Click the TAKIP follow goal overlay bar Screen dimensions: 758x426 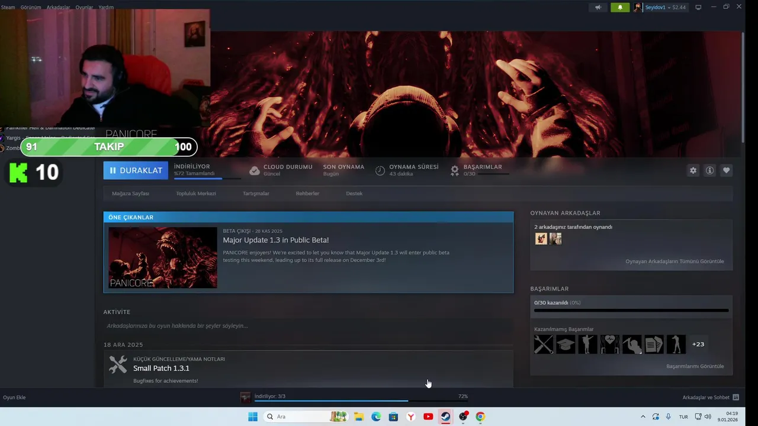109,147
